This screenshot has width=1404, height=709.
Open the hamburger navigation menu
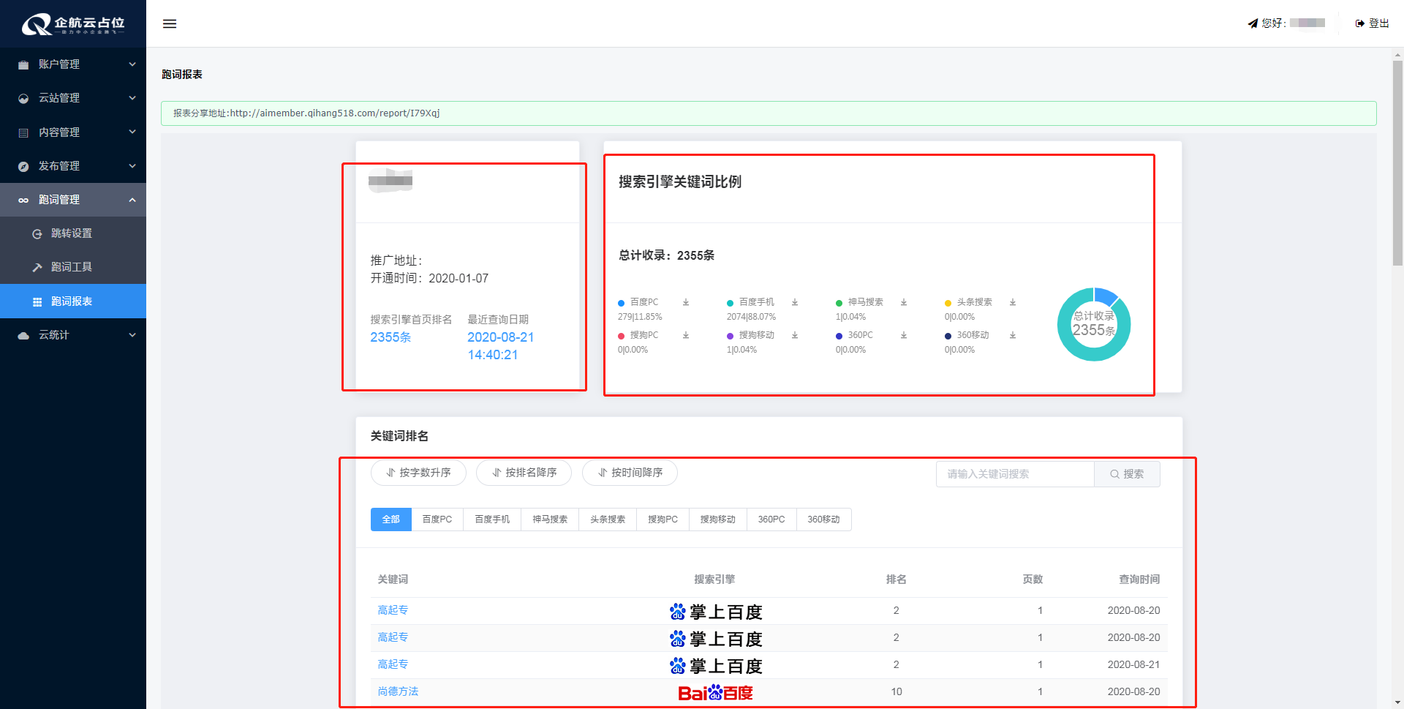pos(169,23)
